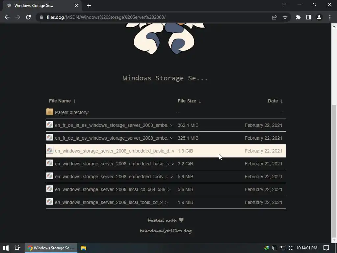The height and width of the screenshot is (253, 337).
Task: Download the 362.1 MiB embedded file
Action: [114, 125]
